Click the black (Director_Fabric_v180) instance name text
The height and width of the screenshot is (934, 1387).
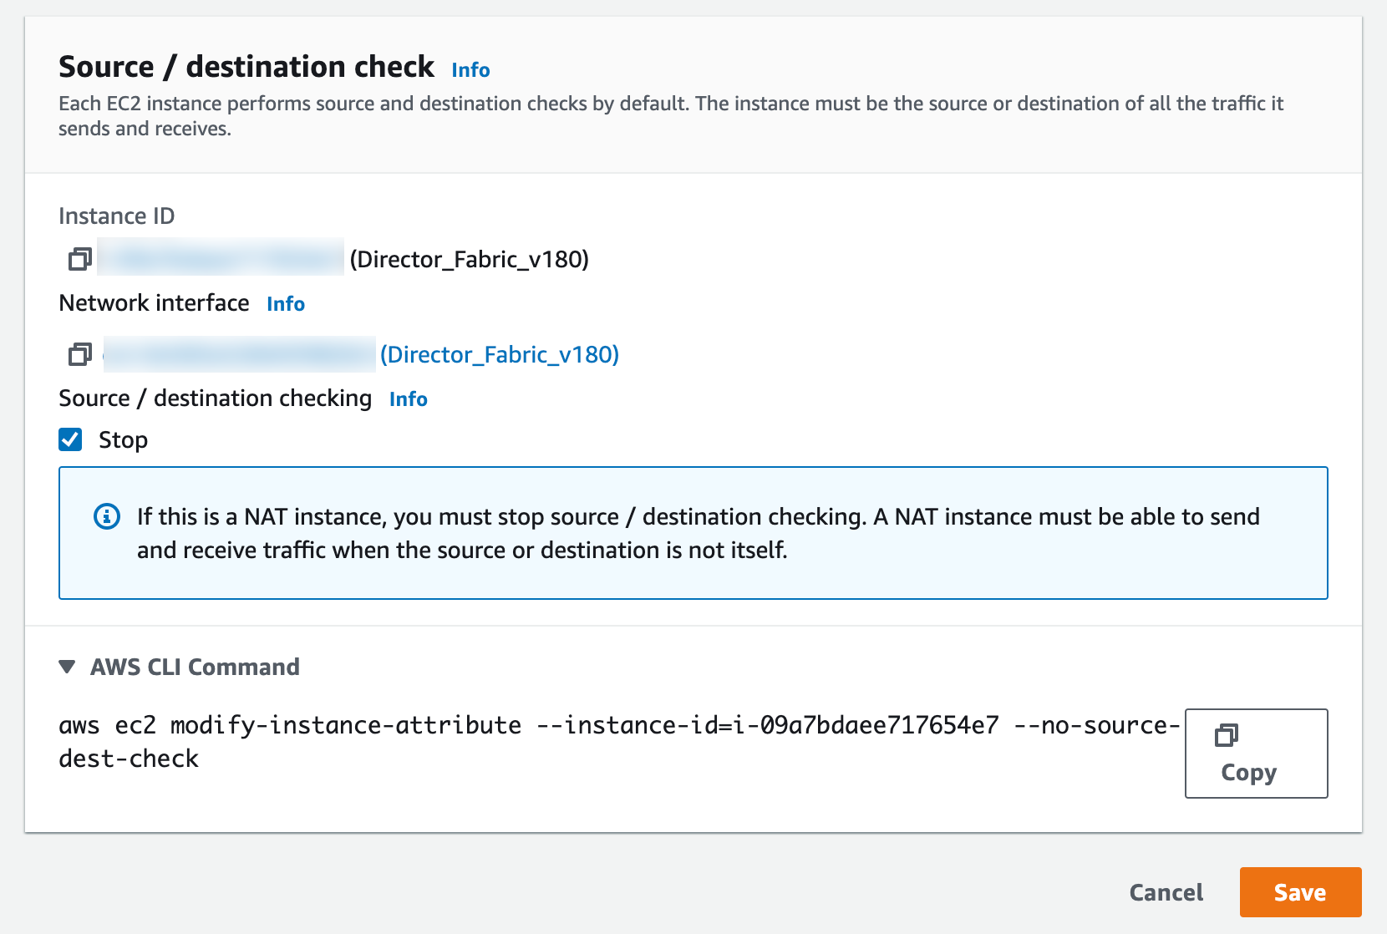[x=469, y=260]
